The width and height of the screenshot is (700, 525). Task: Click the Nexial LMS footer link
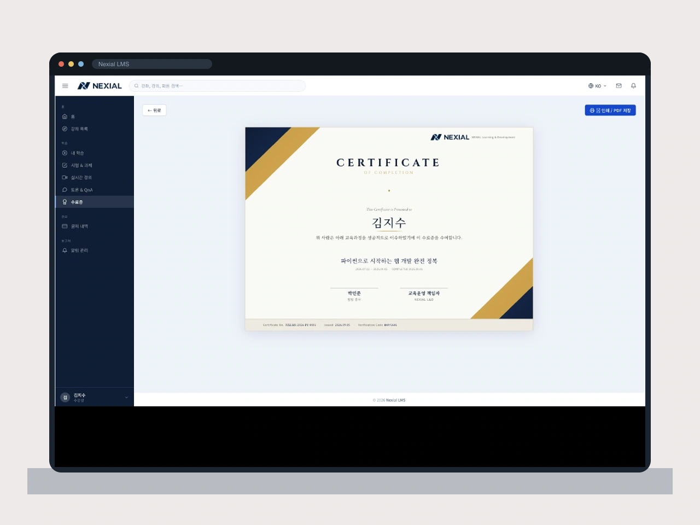(396, 400)
